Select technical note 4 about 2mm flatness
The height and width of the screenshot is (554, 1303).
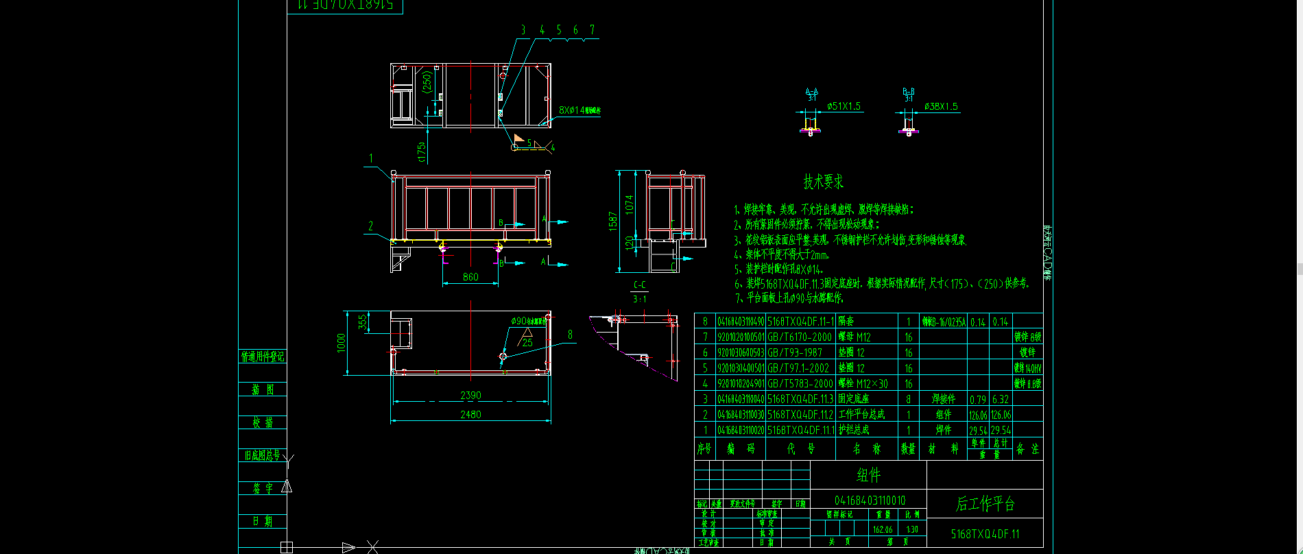coord(782,254)
